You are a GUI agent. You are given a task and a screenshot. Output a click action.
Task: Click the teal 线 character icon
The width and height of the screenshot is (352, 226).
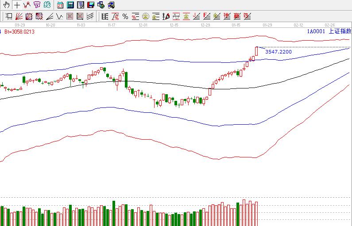47,5
